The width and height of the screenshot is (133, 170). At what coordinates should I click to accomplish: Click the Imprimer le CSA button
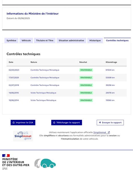(23, 122)
